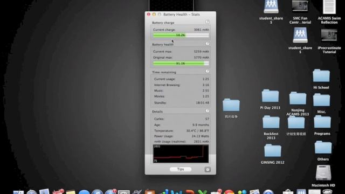The width and height of the screenshot is (345, 194).
Task: Click the Battery Health – Stats window title
Action: click(x=182, y=15)
